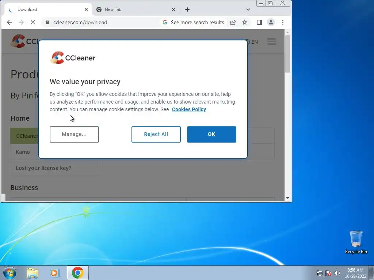Viewport: 374px width, 280px height.
Task: Open Lost your license key? link
Action: [x=44, y=168]
